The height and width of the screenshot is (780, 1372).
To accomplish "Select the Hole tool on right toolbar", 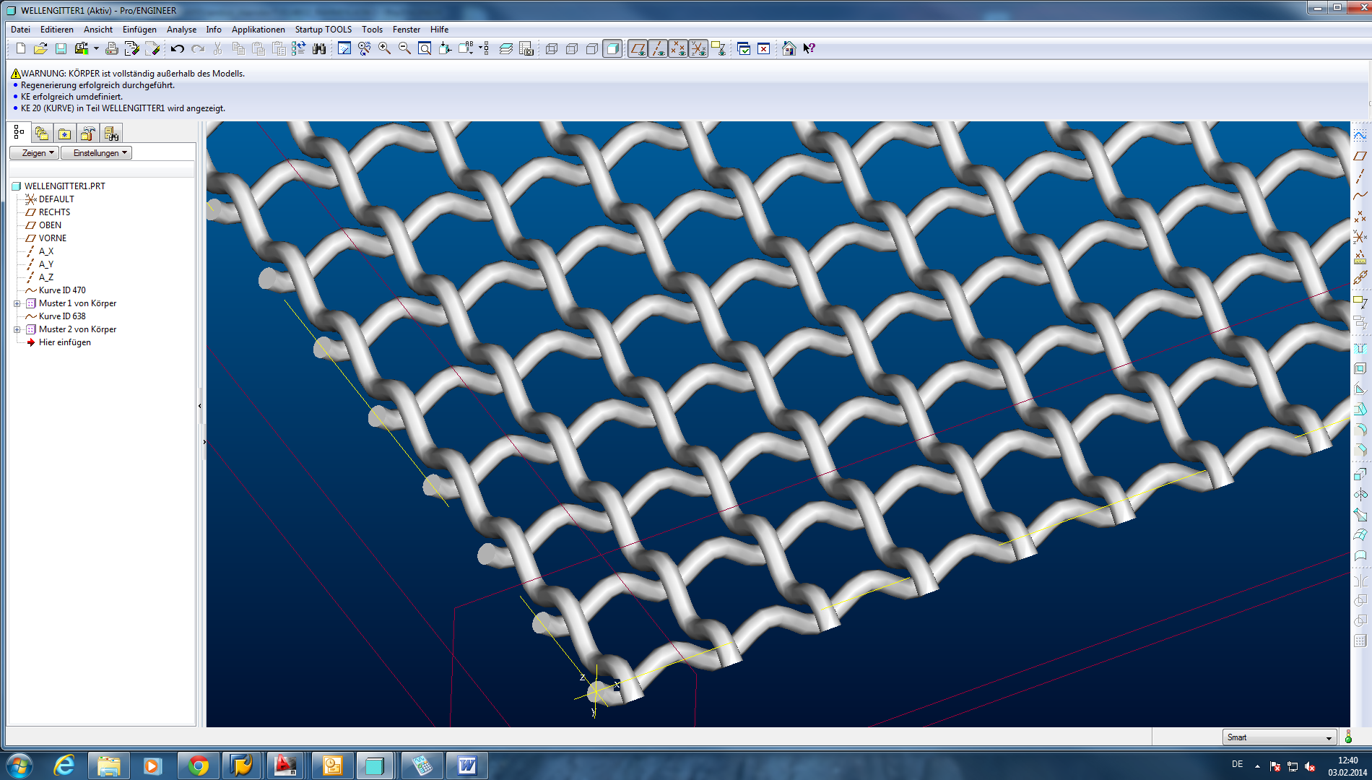I will pyautogui.click(x=1360, y=349).
